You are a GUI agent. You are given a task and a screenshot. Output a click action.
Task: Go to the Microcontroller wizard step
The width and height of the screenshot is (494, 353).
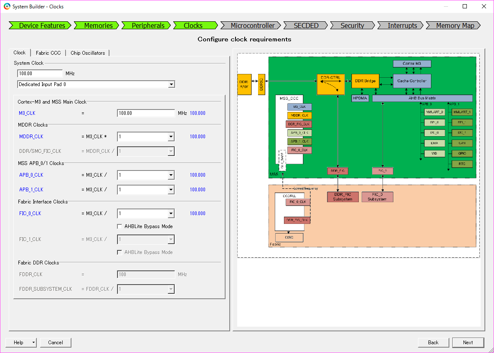251,25
